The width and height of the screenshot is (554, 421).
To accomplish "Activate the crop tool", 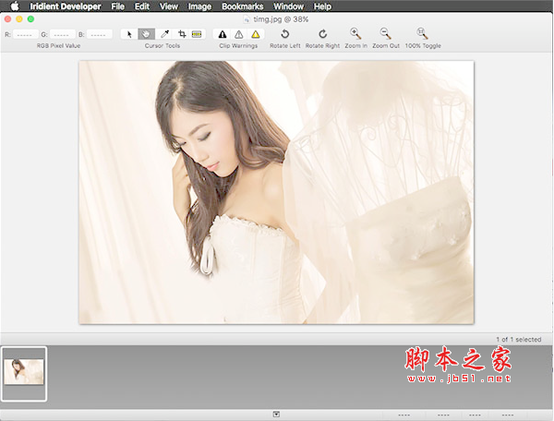I will coord(181,34).
